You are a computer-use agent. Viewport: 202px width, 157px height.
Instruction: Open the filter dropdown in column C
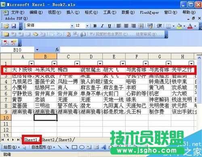tap(77, 63)
